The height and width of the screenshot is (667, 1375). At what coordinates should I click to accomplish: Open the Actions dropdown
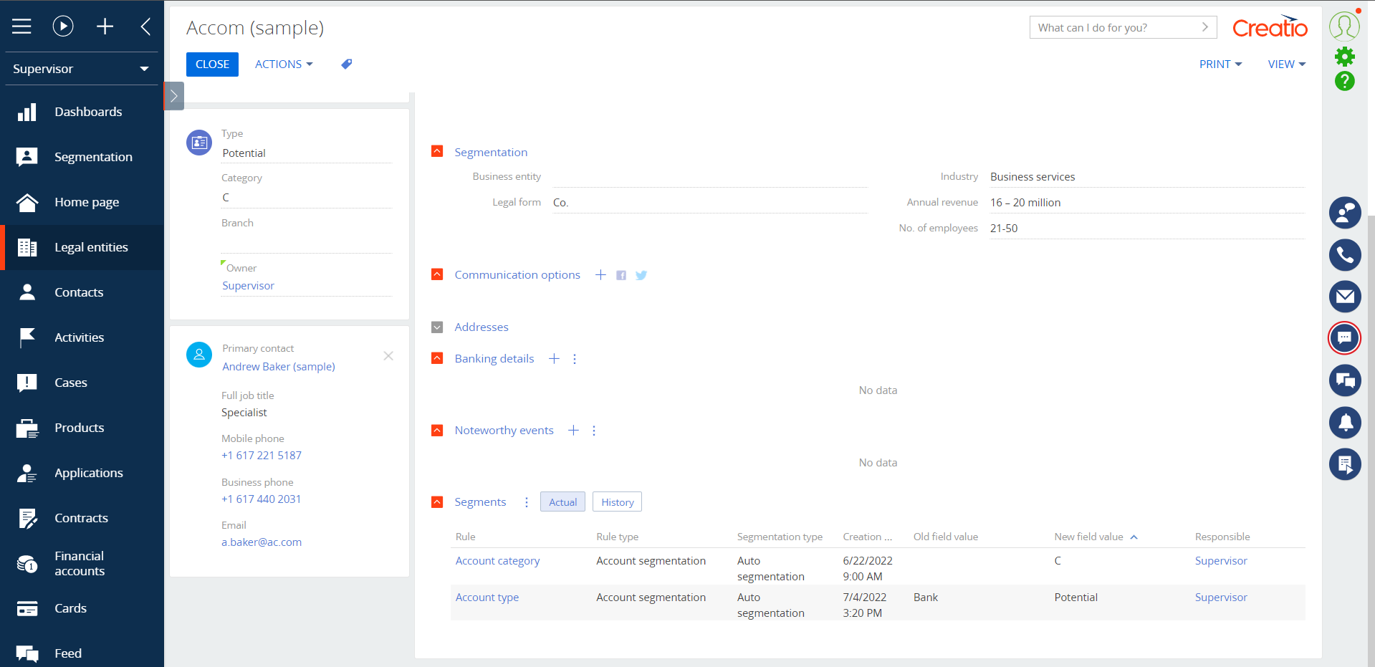click(284, 64)
